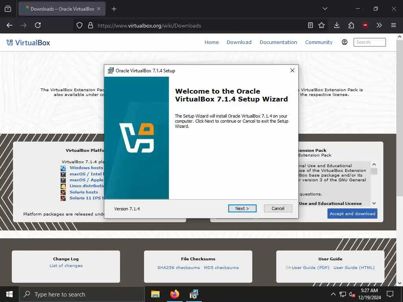Screen dimensions: 403x302
Task: Click the Solaris hosts platform icon
Action: (x=63, y=192)
